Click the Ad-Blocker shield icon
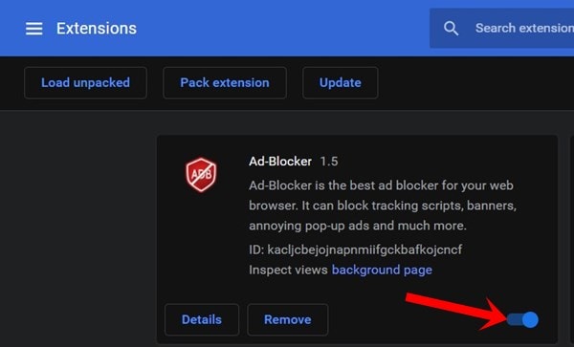This screenshot has height=347, width=574. (x=201, y=174)
